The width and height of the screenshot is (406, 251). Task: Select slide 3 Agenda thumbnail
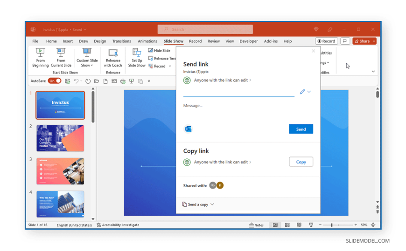60,171
